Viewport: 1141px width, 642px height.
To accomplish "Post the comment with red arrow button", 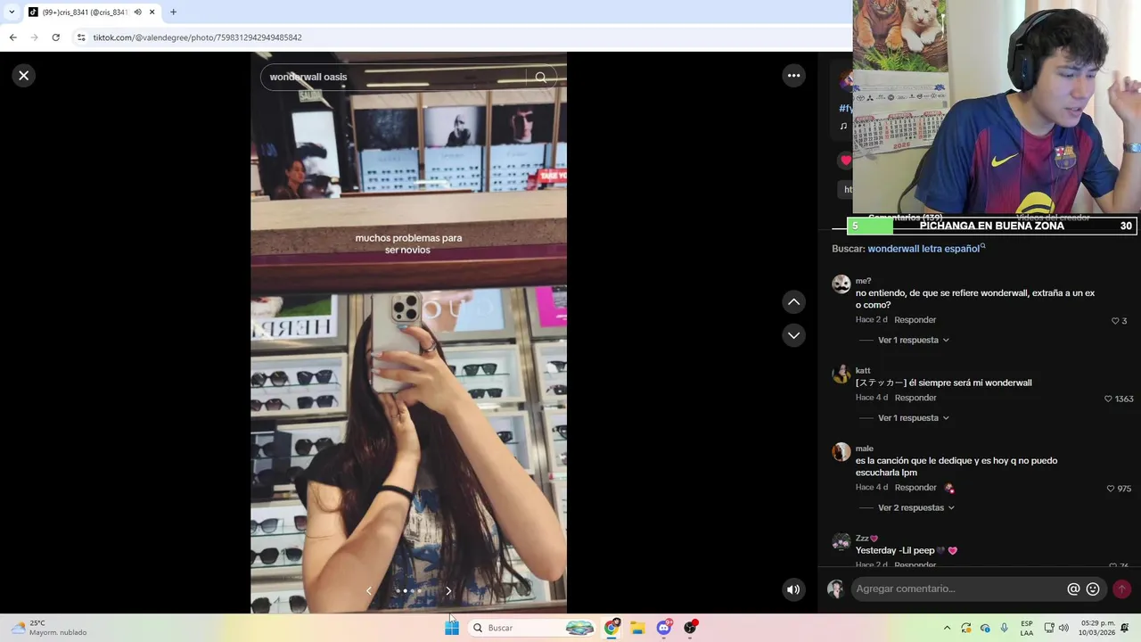I will click(1121, 588).
